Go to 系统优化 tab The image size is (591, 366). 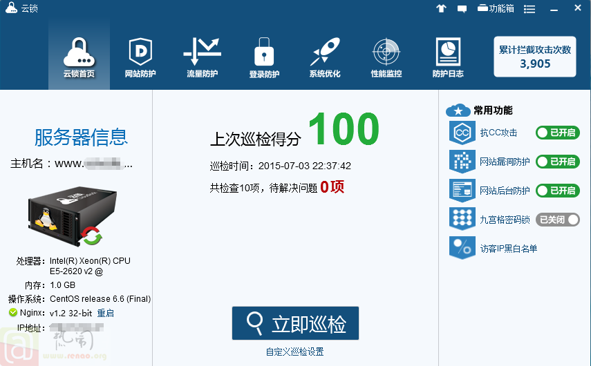pos(325,56)
